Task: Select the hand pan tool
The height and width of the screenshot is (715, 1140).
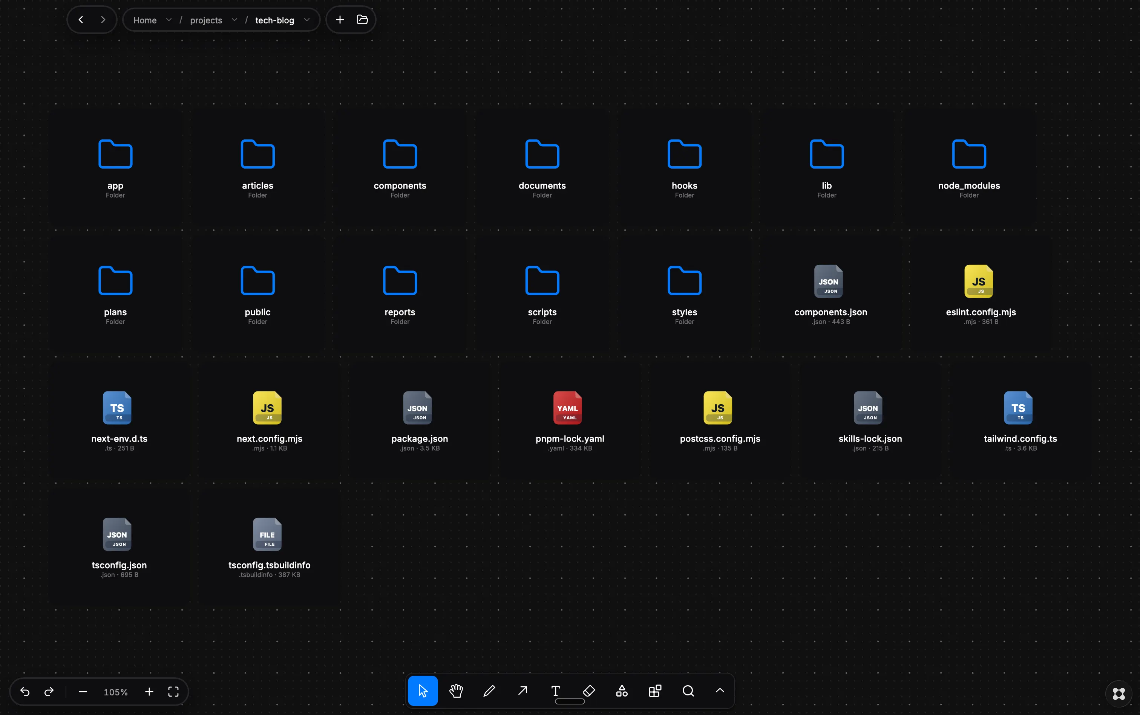Action: pyautogui.click(x=456, y=691)
